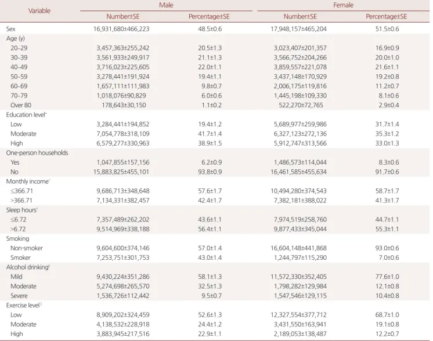Screen dimensions: 433x341
Task: Click the '50-59' age row label
Action: (19, 77)
